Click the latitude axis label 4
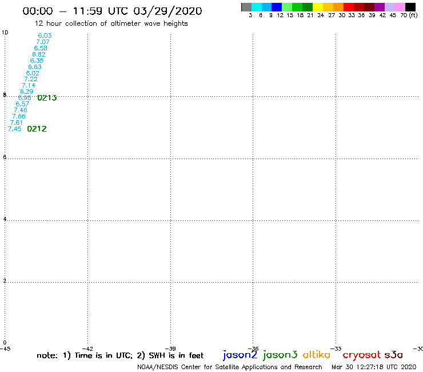 coord(5,219)
